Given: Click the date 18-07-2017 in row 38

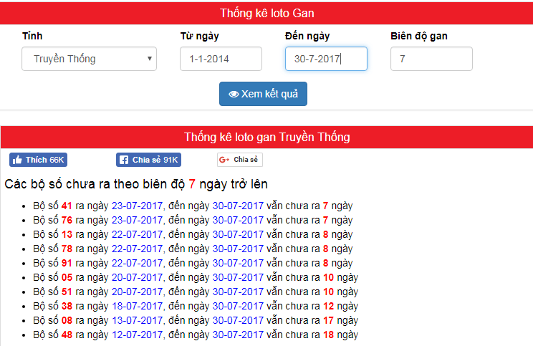Looking at the screenshot, I should click(x=137, y=306).
